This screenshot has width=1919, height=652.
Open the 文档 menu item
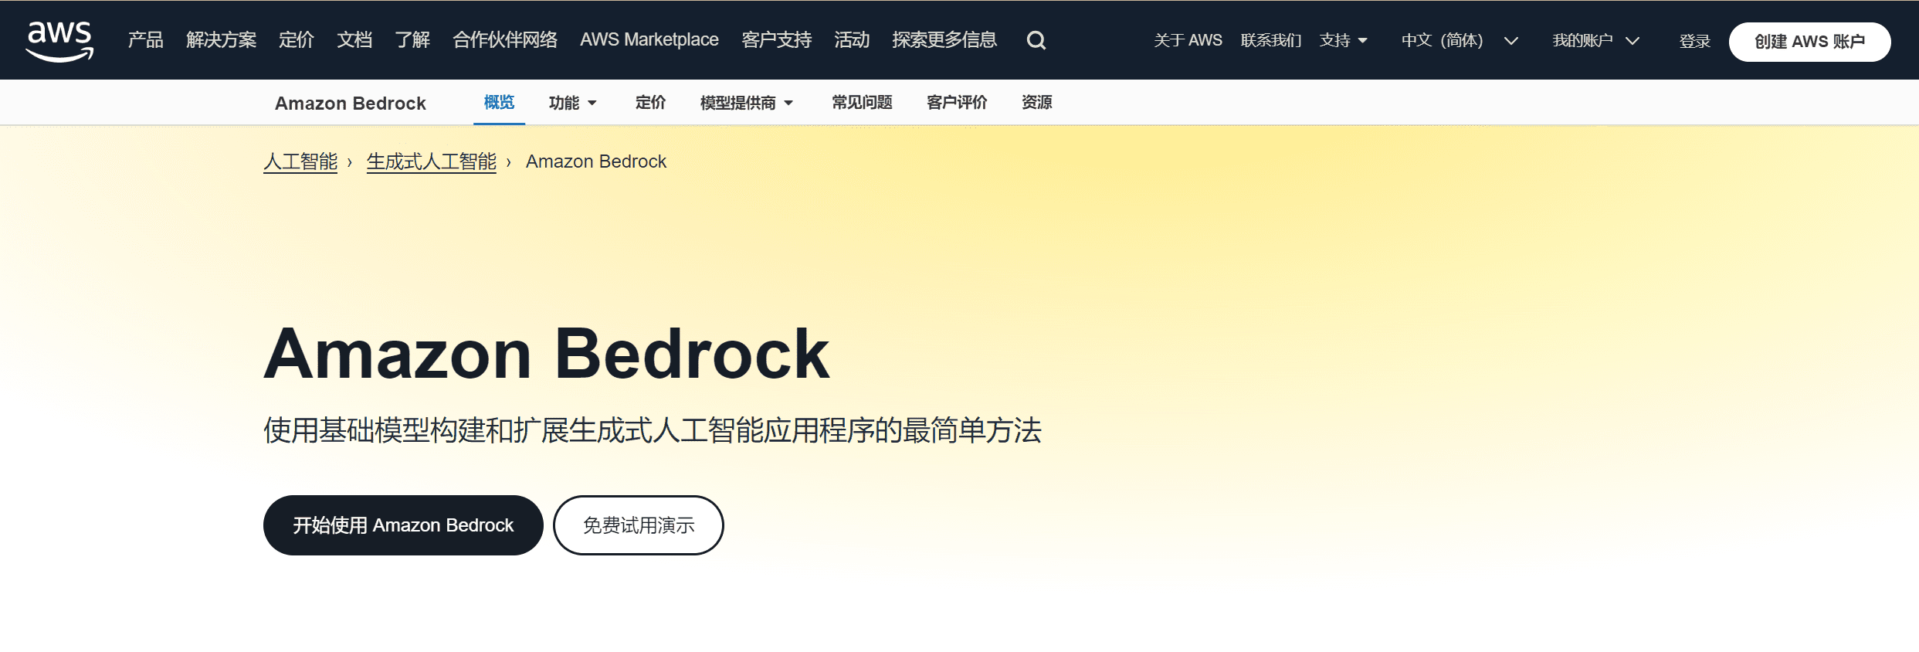(x=354, y=40)
